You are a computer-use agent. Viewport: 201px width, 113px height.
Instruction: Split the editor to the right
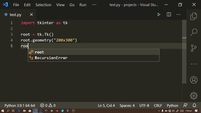click(x=169, y=14)
